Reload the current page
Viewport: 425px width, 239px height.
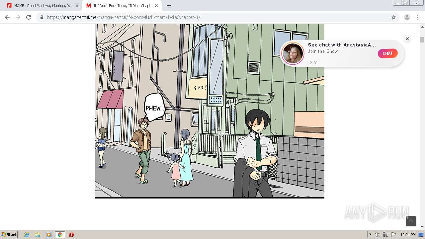coord(29,17)
